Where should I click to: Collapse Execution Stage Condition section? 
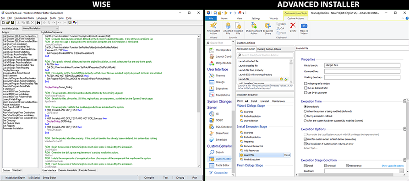(x=404, y=160)
